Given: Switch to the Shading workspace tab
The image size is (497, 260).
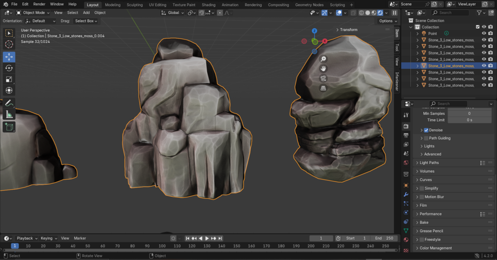Looking at the screenshot, I should (x=208, y=5).
